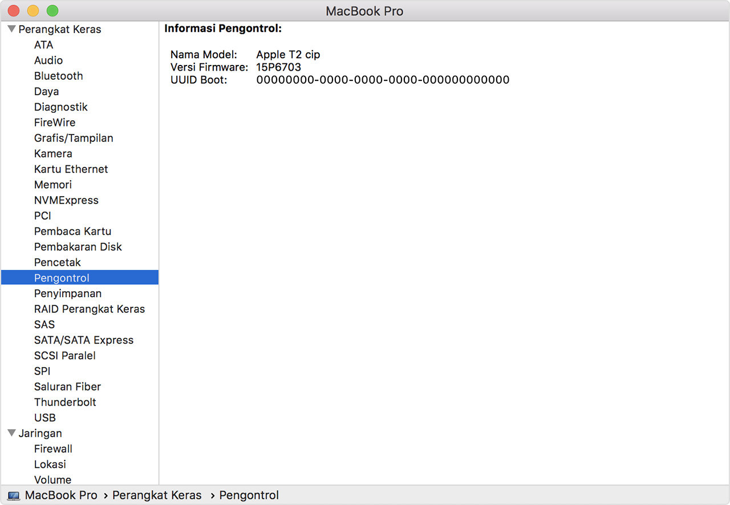Collapse the Perangkat Keras section triangle
730x505 pixels.
[x=11, y=29]
